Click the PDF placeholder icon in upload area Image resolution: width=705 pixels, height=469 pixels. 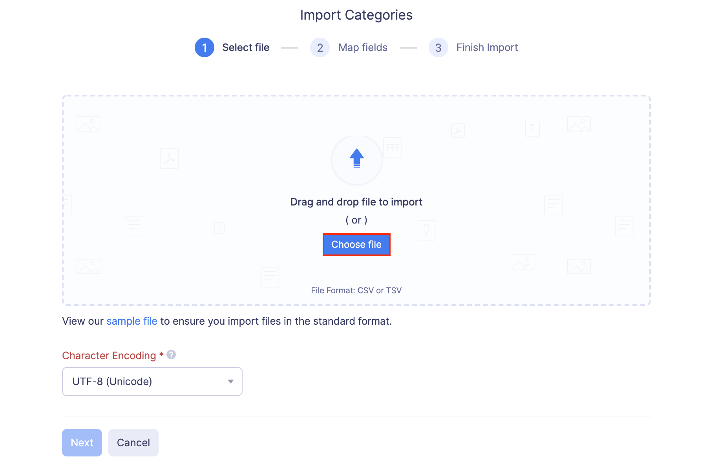point(169,158)
